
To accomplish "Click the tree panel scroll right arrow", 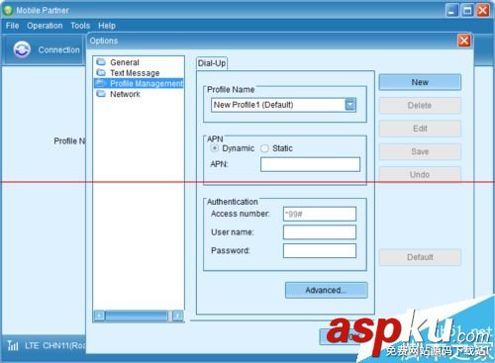I will pos(177,316).
